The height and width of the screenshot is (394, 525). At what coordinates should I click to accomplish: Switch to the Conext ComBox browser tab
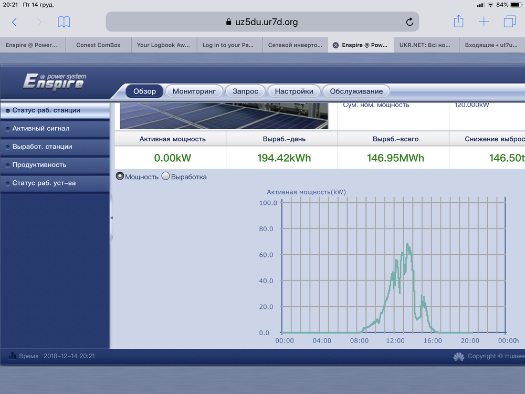point(98,45)
